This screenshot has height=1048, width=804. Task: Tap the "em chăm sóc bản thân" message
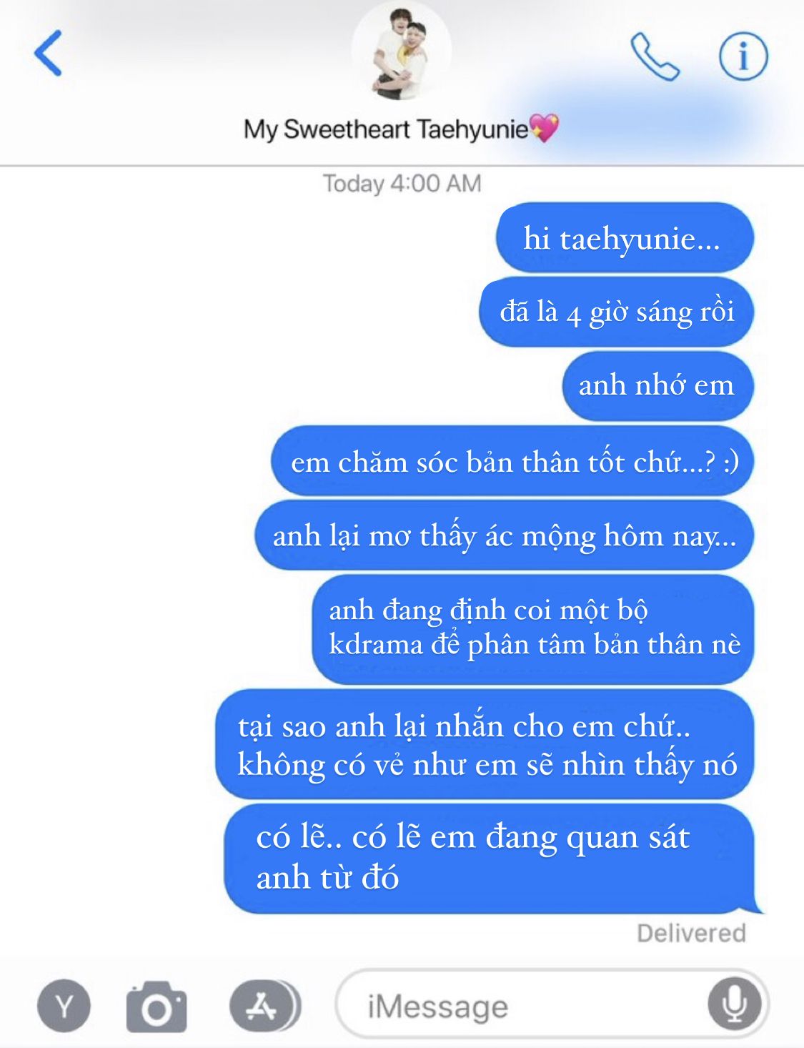pyautogui.click(x=512, y=462)
